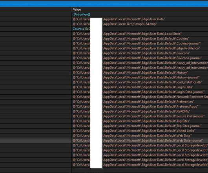The image size is (208, 173).
Task: Click string icon before the Default\Favicons path
Action: [x=74, y=53]
